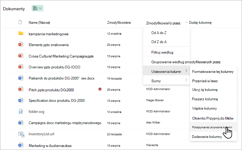Select Dodawanie kolumny option

pyautogui.click(x=213, y=137)
